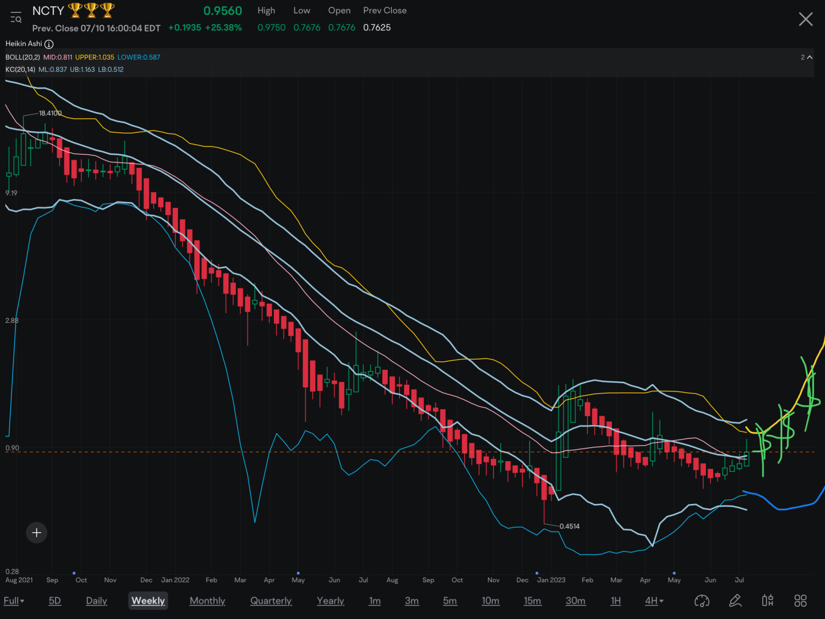The image size is (825, 619).
Task: Expand the Full range dropdown
Action: tap(14, 601)
